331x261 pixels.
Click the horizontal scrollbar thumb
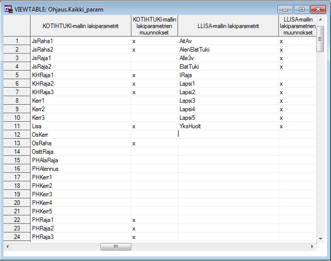[x=116, y=246]
